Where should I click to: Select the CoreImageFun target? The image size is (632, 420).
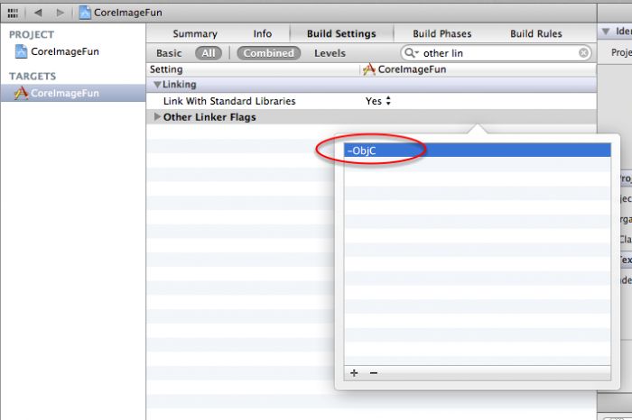point(73,93)
